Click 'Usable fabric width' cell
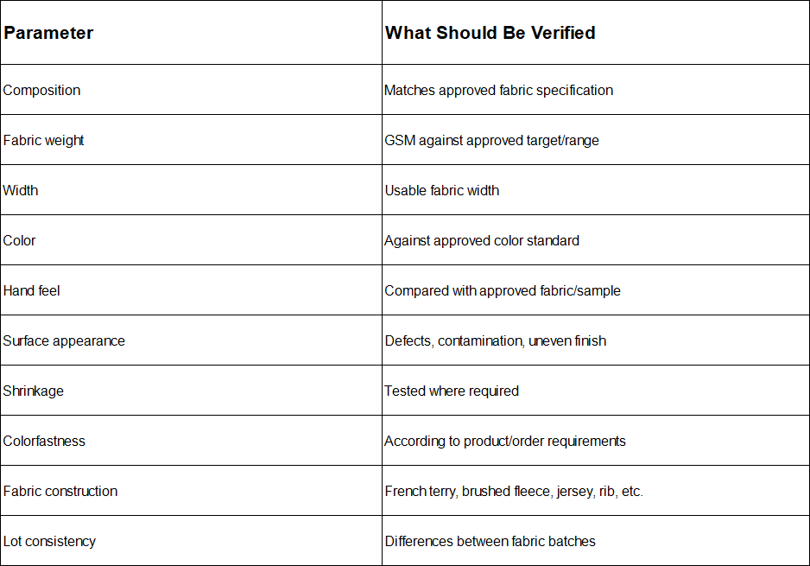Screen dimensions: 810x566 (x=596, y=190)
